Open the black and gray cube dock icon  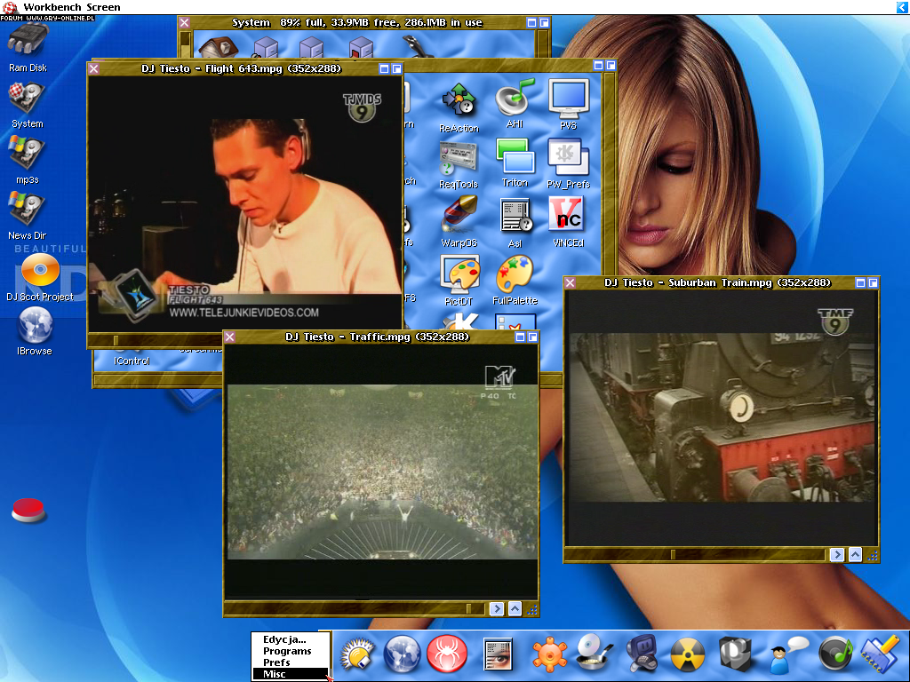(x=735, y=654)
